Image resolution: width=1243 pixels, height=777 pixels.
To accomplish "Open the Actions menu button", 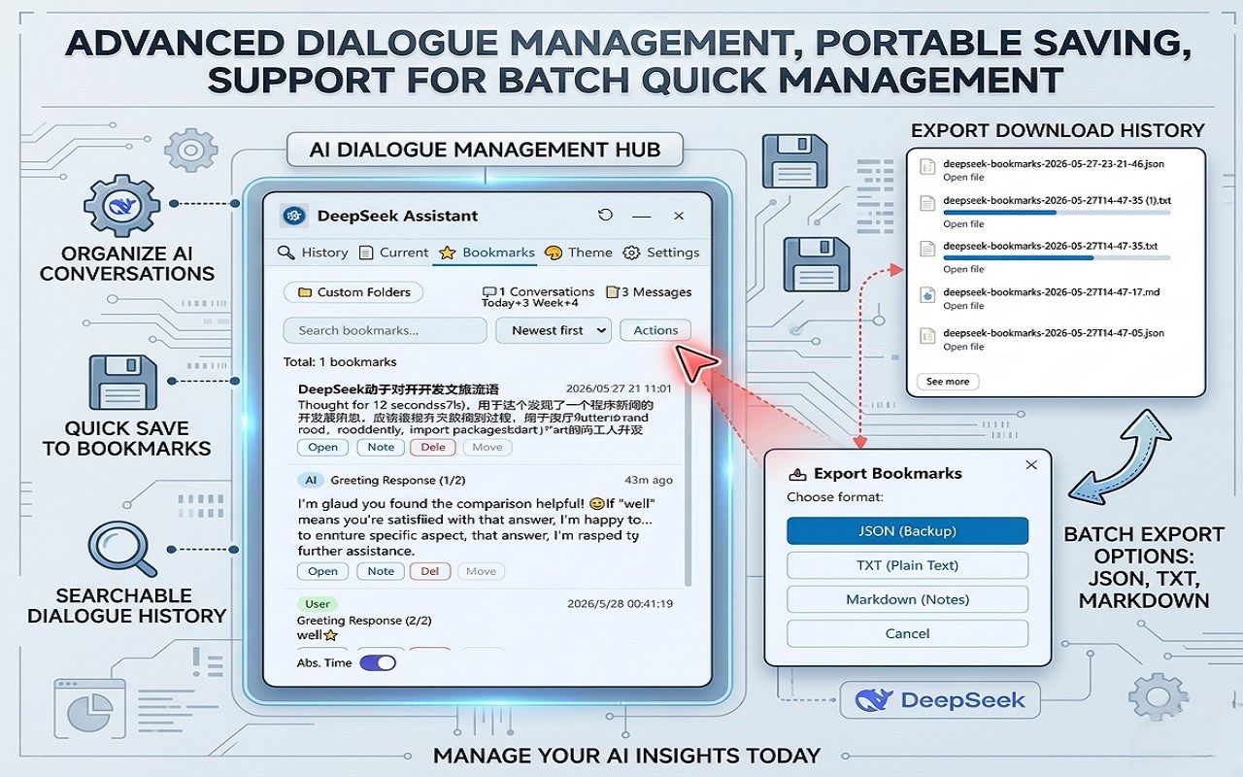I will 655,330.
